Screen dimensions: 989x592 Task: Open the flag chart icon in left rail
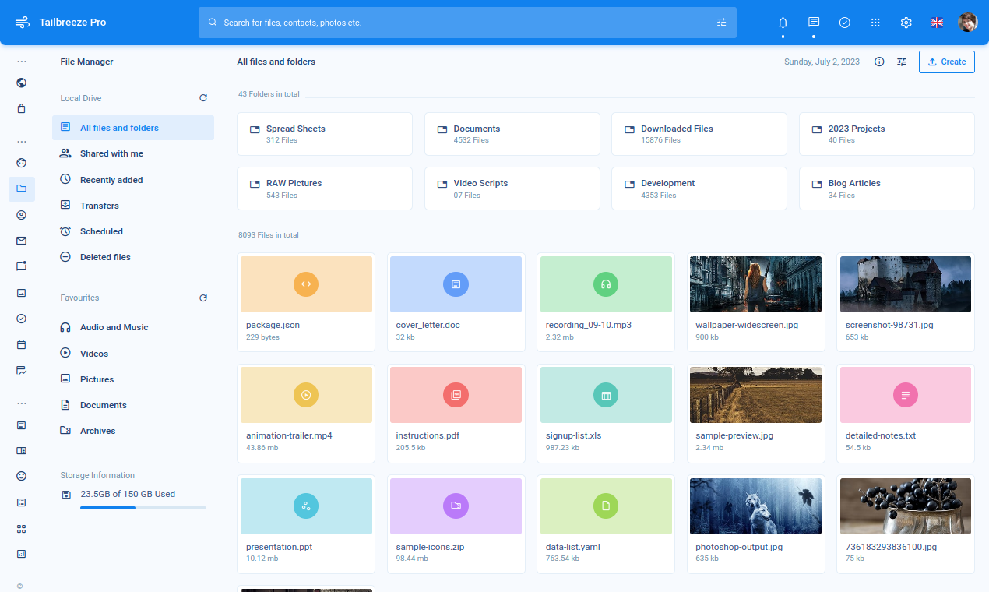22,371
